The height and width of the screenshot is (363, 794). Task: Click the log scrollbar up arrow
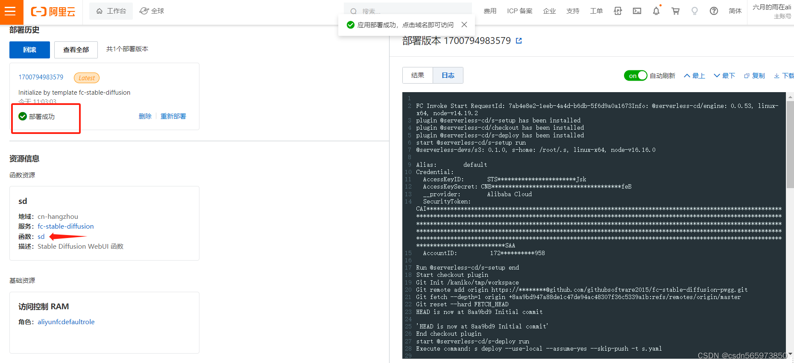[790, 96]
